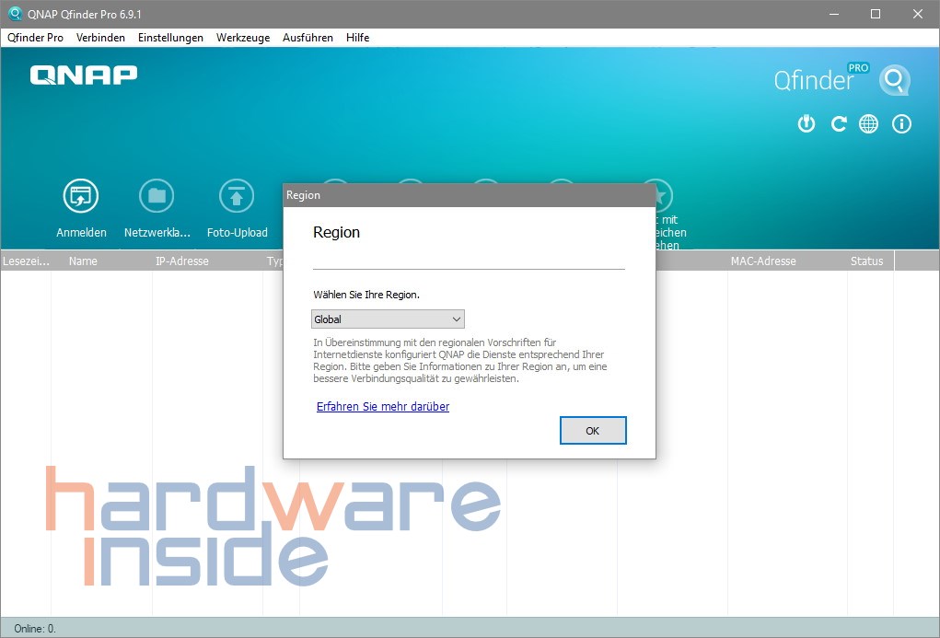Screen dimensions: 940x638
Task: Click the 'In Übereinstimmung mit den regionalen' paragraph
Action: coord(459,360)
